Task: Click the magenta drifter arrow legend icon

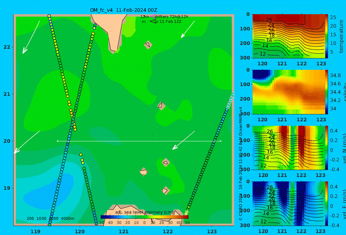Action: click(x=153, y=16)
